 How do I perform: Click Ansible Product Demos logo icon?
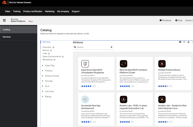point(162,64)
